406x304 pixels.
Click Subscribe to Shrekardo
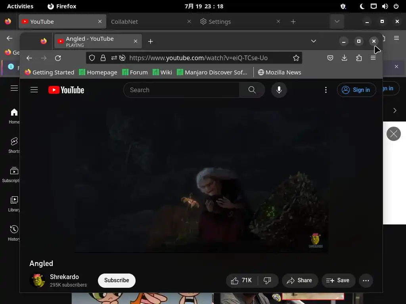117,281
